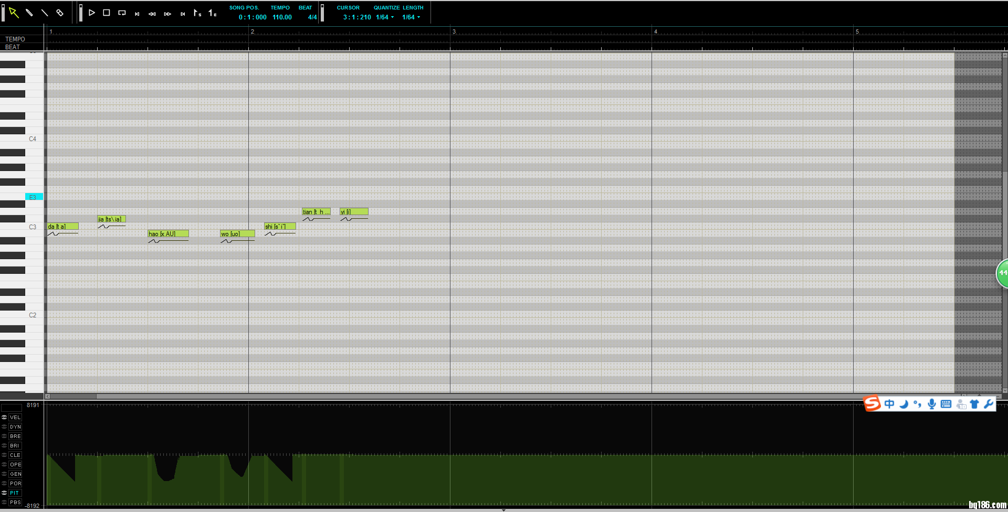Viewport: 1008px width, 512px height.
Task: Set the end marker flag
Action: point(213,13)
